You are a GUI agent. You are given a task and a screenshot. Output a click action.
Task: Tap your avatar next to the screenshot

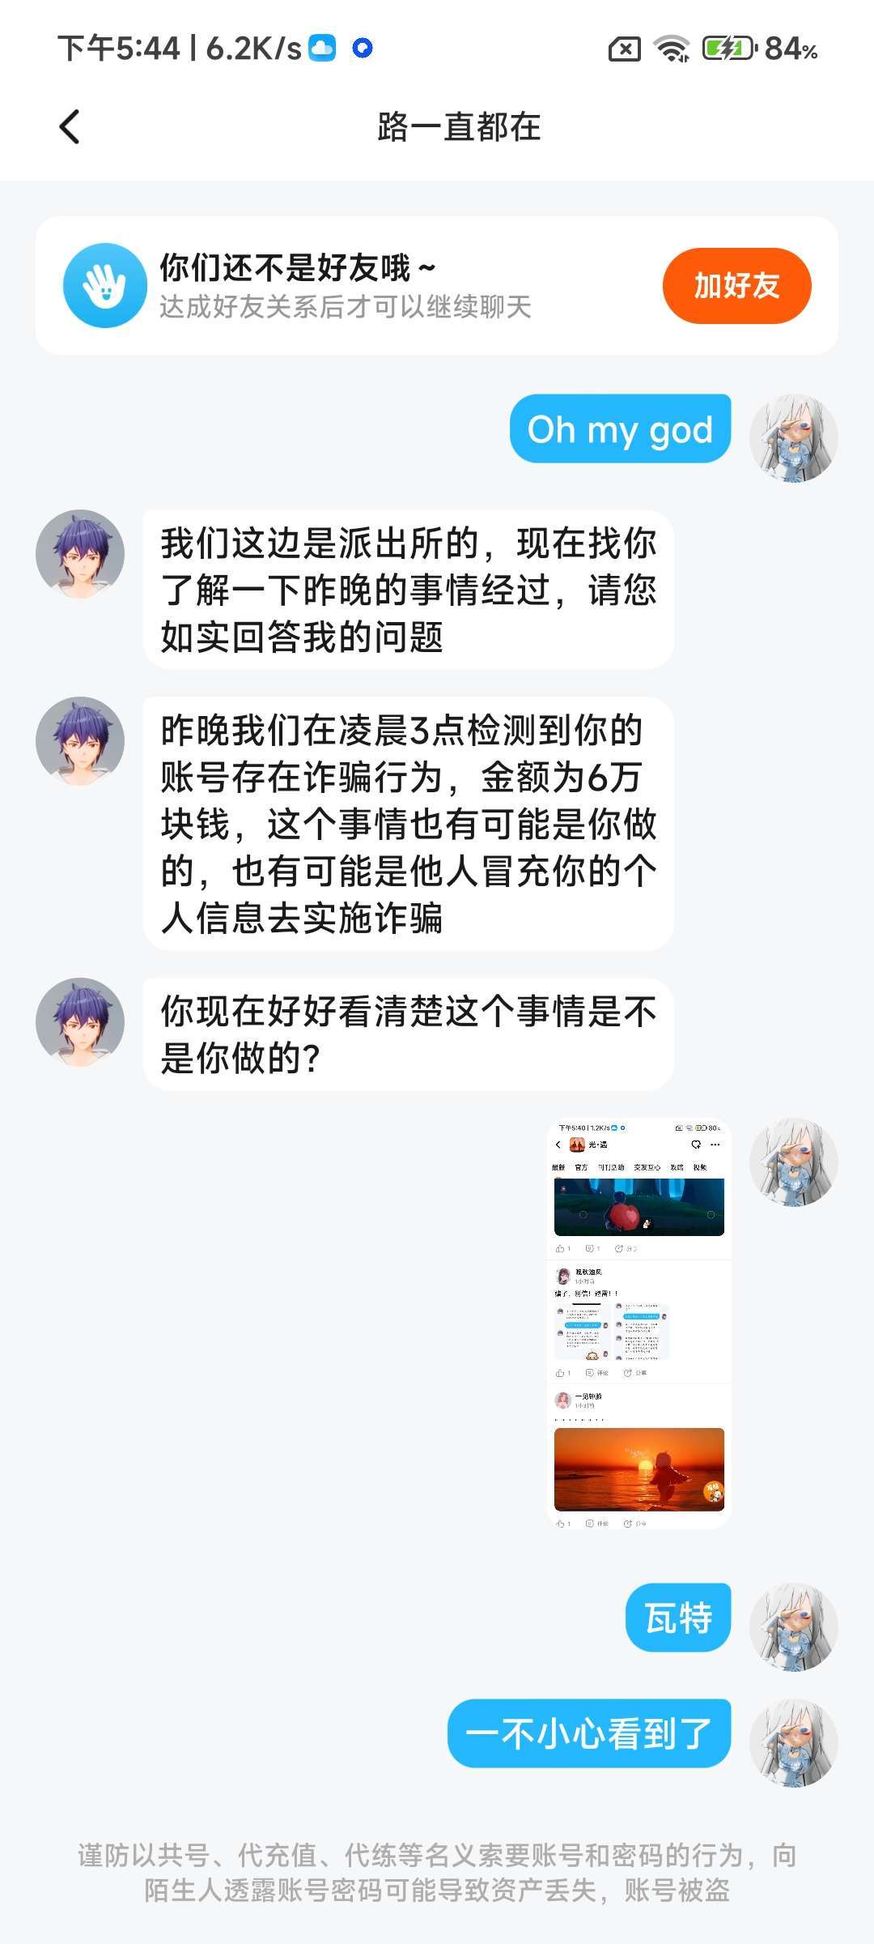coord(793,1162)
